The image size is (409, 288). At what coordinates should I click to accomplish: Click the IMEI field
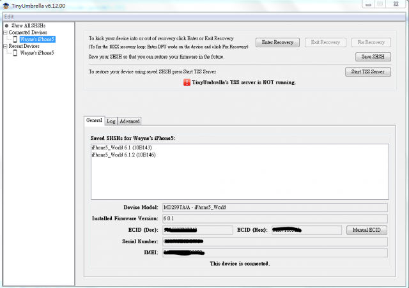(275, 252)
